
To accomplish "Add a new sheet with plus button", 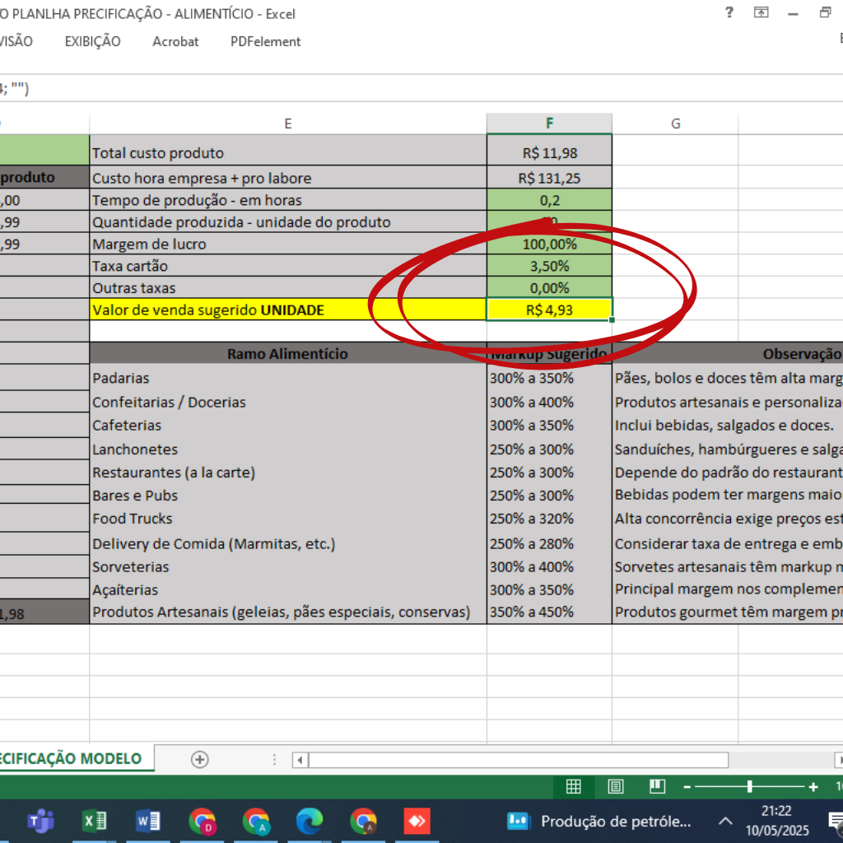I will click(199, 759).
